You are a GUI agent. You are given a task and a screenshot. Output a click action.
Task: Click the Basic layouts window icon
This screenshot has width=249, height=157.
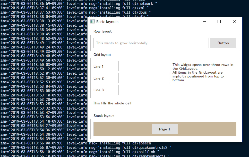(x=92, y=22)
